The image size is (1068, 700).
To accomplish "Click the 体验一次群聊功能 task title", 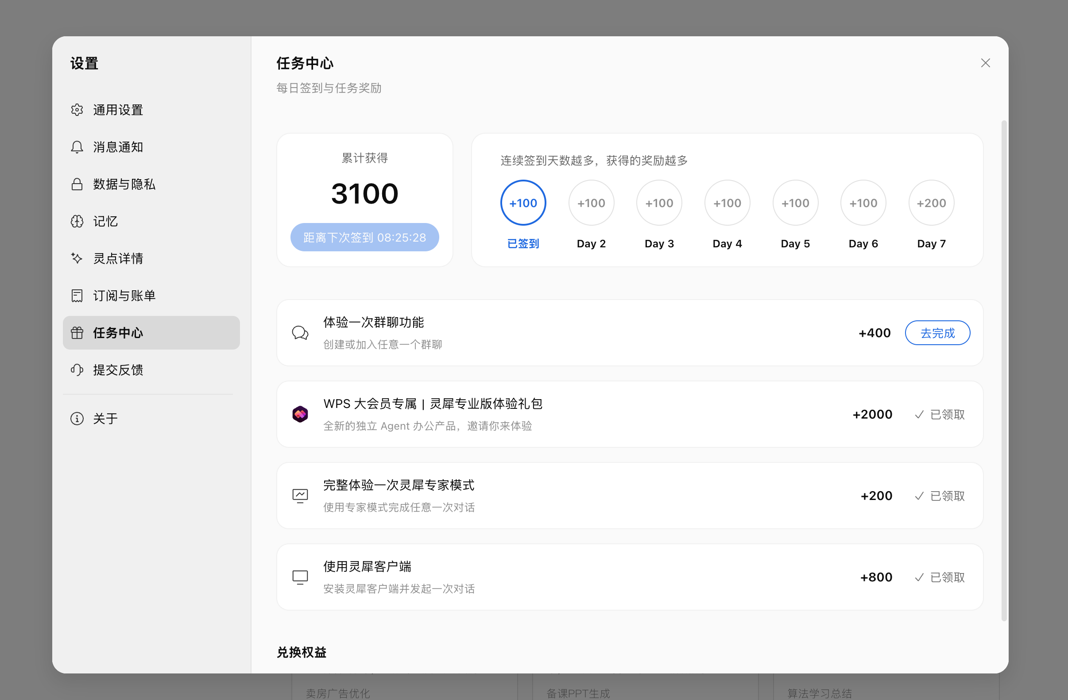I will pos(373,323).
